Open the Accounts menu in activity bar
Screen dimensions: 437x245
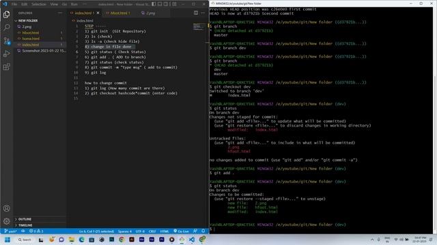click(6, 208)
